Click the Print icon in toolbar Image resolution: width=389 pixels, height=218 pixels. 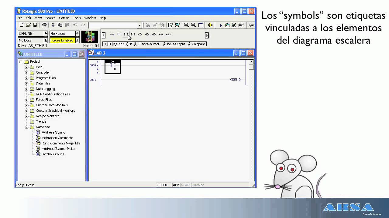(44, 25)
